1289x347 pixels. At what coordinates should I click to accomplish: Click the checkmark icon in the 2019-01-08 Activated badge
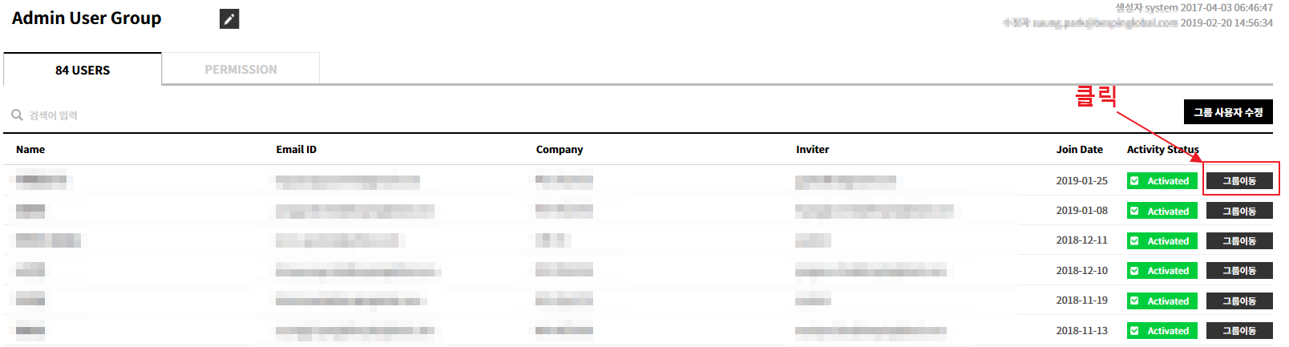click(x=1134, y=211)
